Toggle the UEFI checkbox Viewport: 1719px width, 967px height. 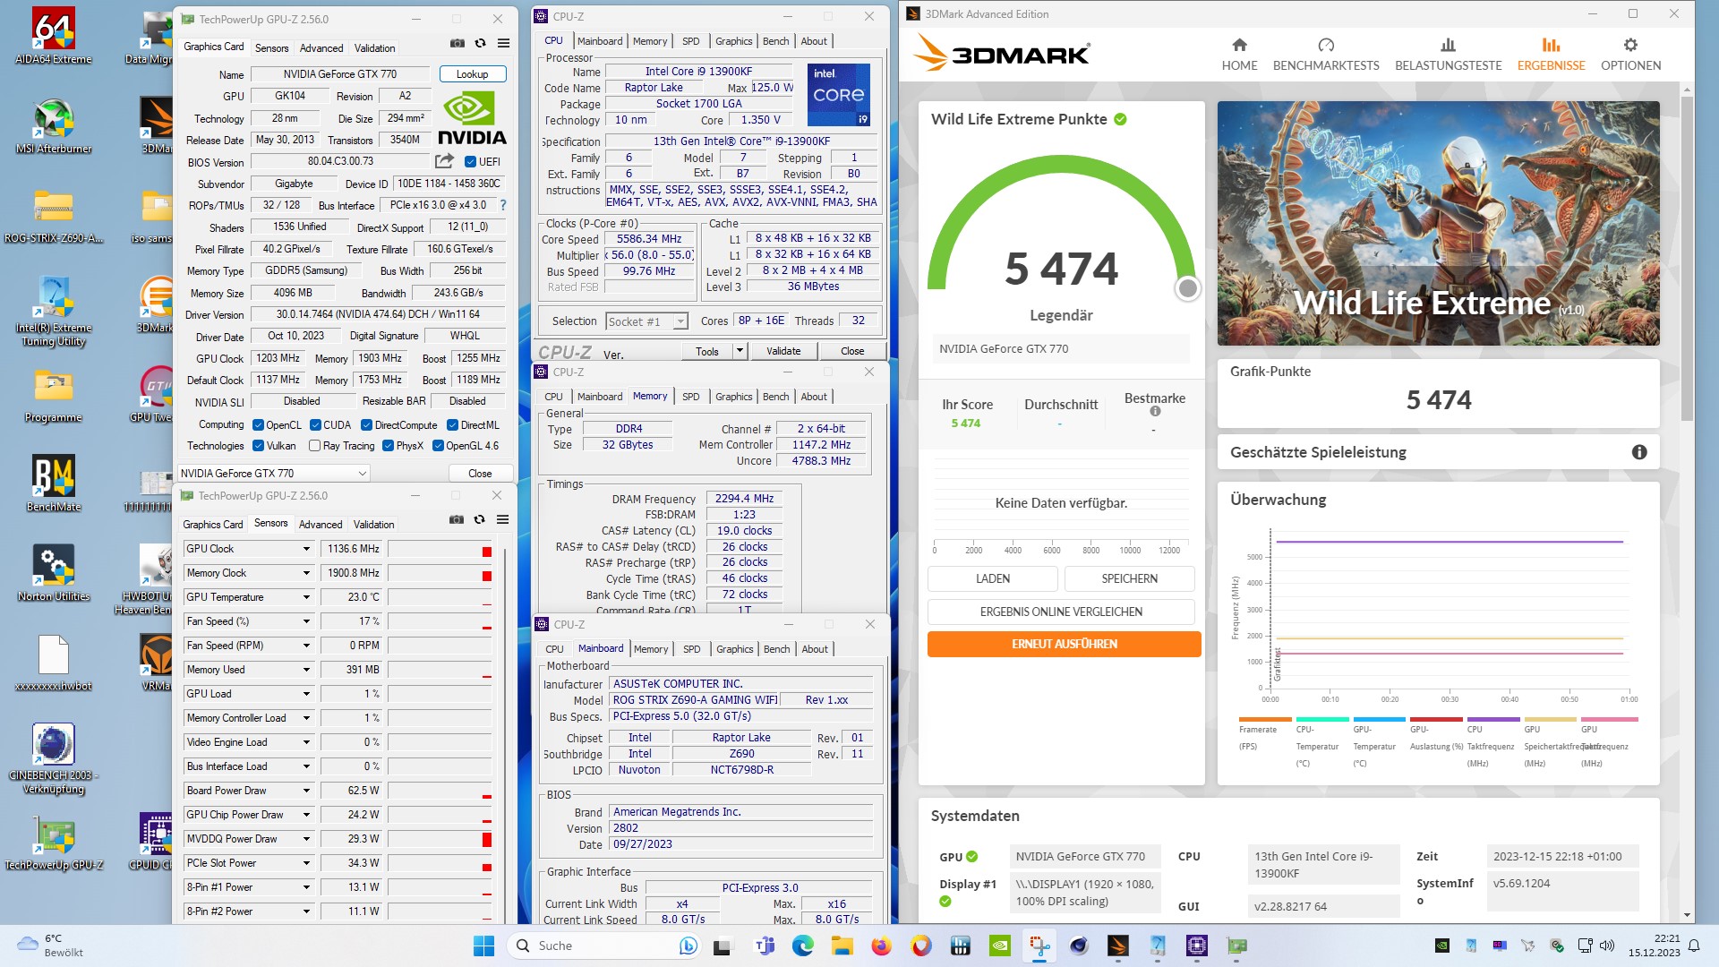(x=470, y=162)
